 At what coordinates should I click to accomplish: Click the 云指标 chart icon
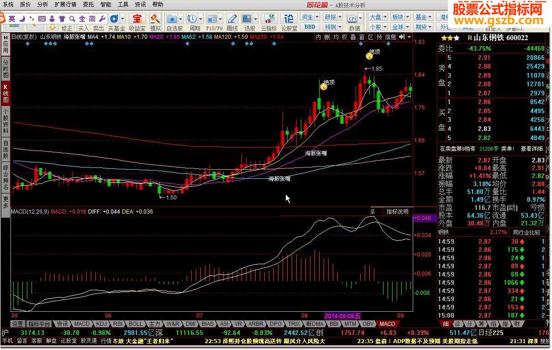point(269,19)
